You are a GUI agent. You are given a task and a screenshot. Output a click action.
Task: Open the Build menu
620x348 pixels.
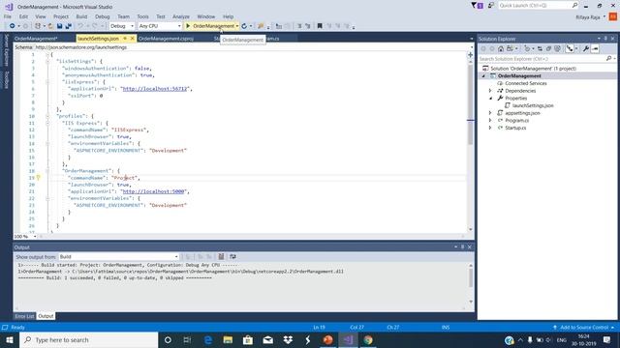[x=81, y=16]
